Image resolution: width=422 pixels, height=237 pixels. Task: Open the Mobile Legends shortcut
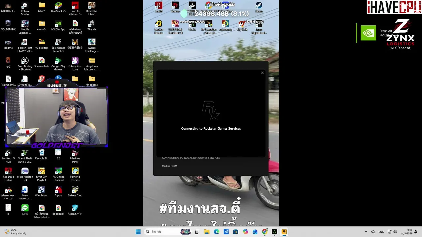(x=25, y=27)
